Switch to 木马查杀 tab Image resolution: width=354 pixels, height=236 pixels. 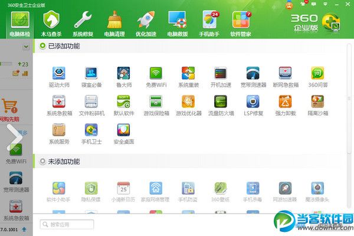point(51,24)
